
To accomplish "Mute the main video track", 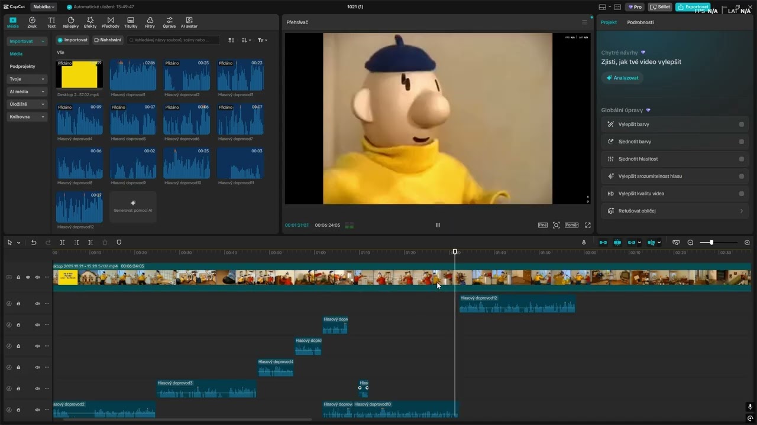I will pos(37,277).
